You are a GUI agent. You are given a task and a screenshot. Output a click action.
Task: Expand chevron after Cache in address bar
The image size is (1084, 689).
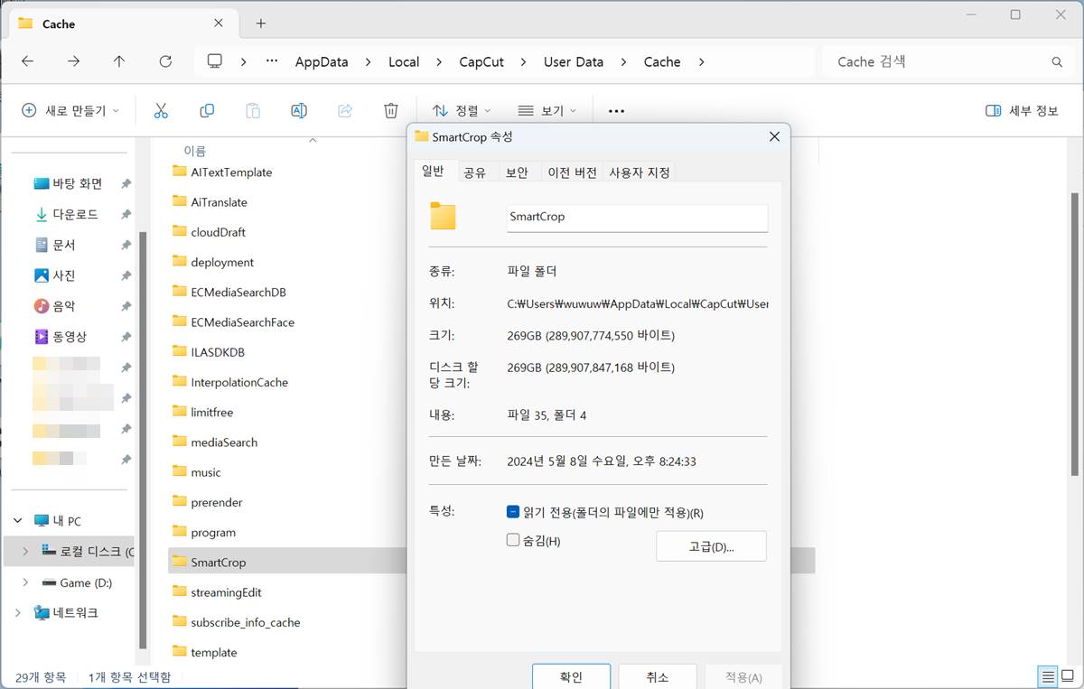coord(701,62)
